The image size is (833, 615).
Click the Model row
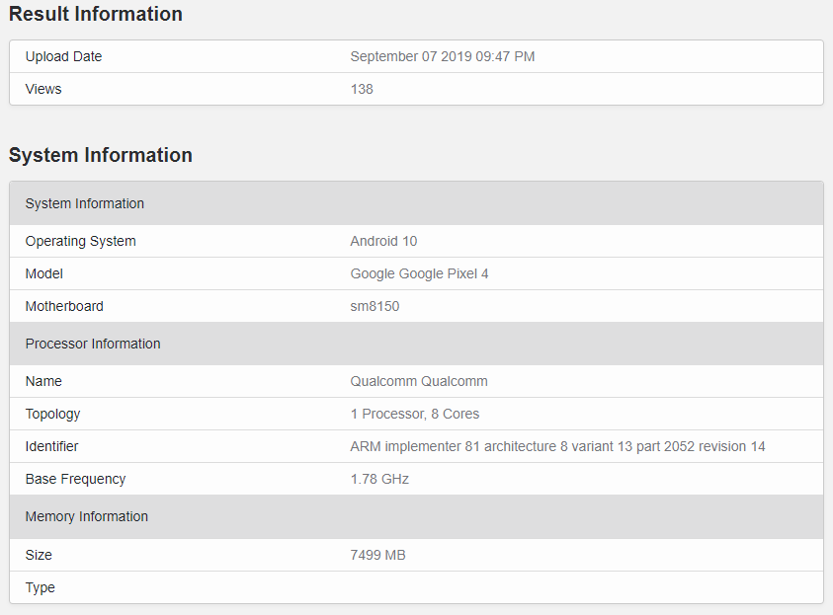coord(43,273)
